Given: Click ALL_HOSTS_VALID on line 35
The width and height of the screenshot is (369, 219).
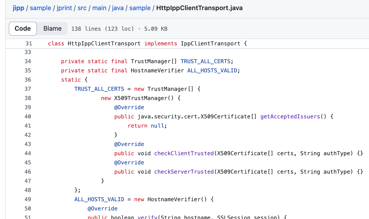Looking at the screenshot, I should [x=212, y=71].
